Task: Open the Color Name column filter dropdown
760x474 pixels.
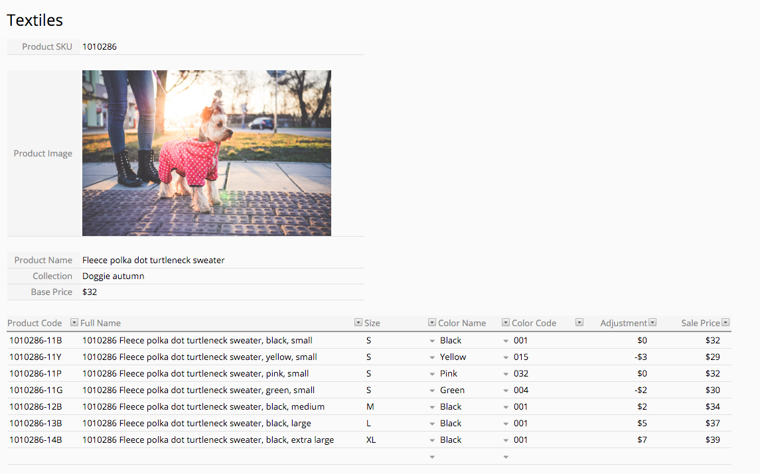Action: [506, 322]
